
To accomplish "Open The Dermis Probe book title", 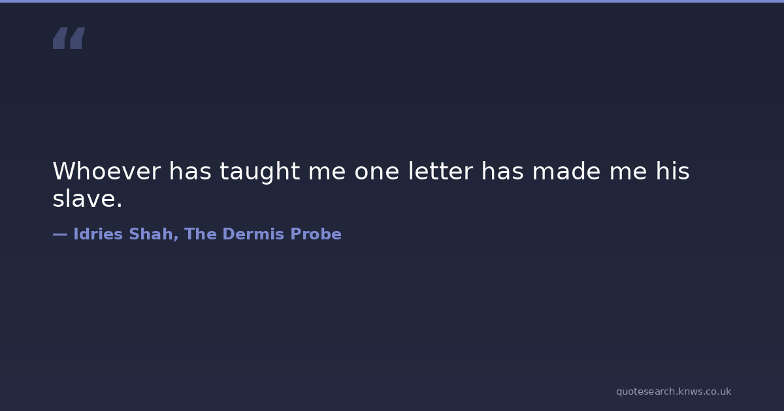I will click(263, 234).
